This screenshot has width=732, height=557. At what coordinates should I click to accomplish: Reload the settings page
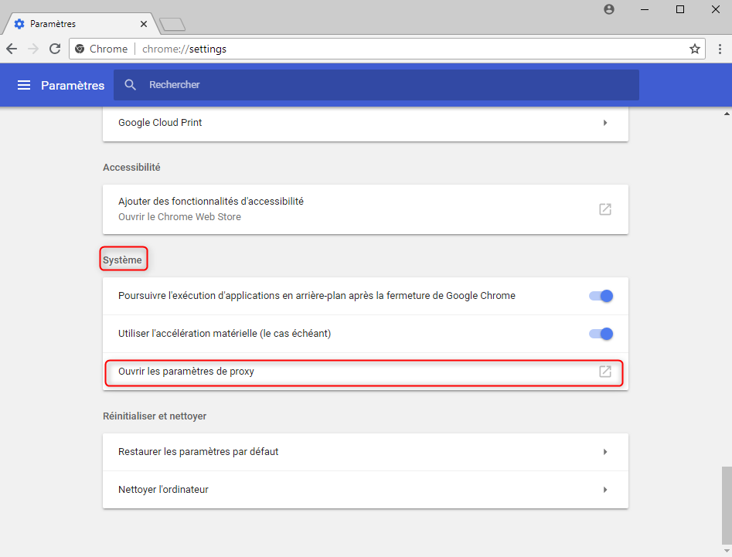click(55, 49)
